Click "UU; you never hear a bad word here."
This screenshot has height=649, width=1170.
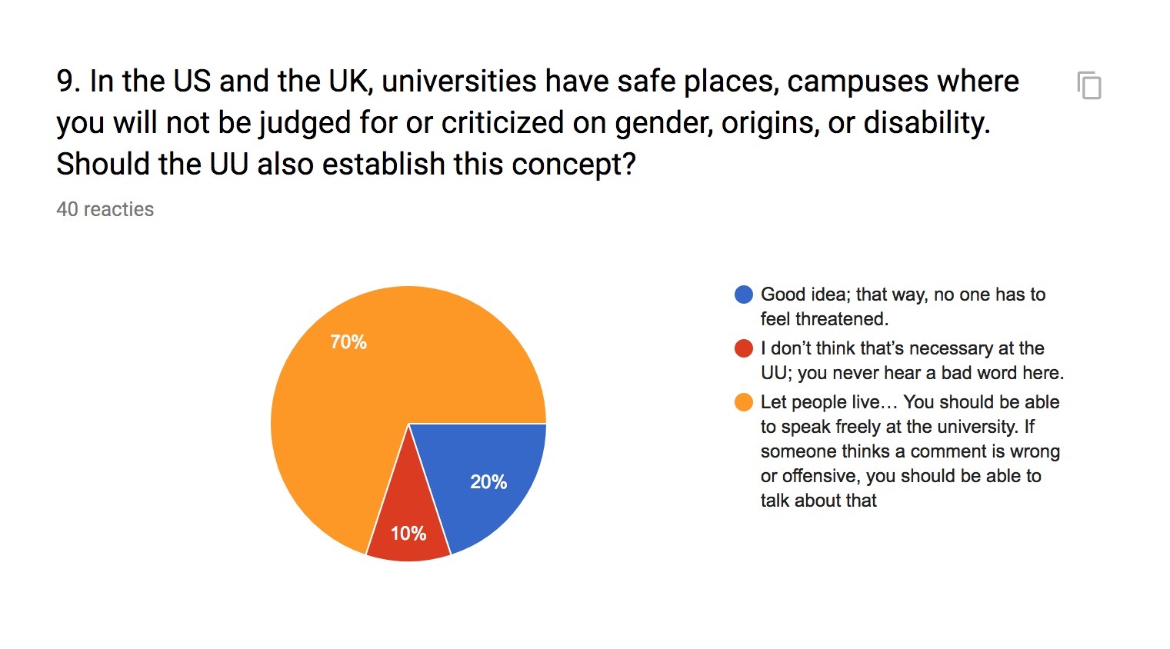click(x=912, y=373)
